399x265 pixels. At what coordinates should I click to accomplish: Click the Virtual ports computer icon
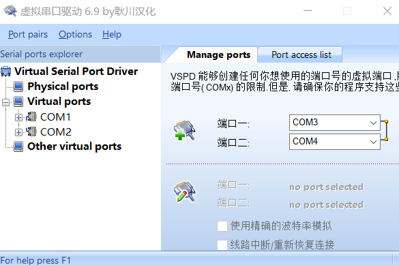click(18, 102)
